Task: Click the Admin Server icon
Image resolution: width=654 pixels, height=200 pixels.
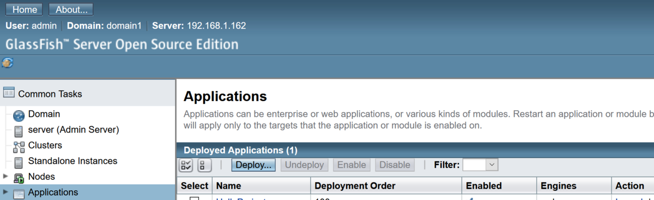Action: pos(19,131)
